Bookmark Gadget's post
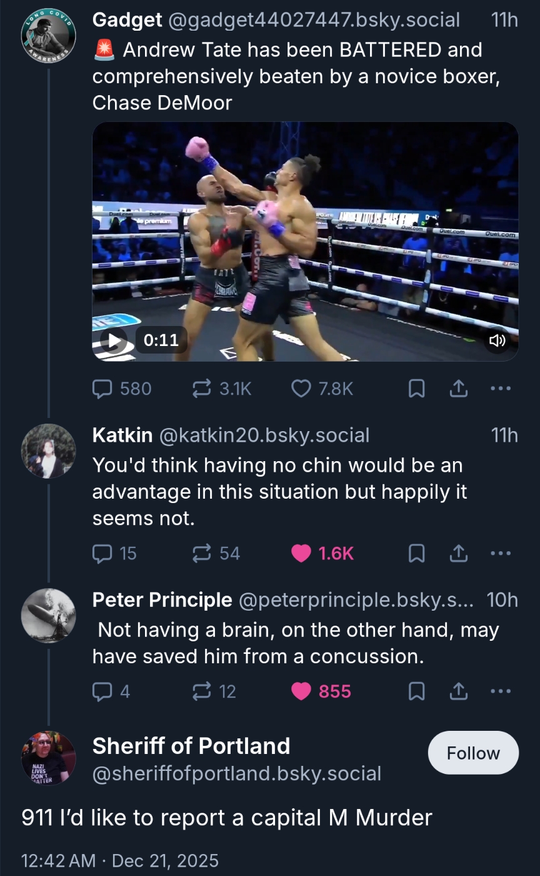This screenshot has height=876, width=540. (416, 389)
